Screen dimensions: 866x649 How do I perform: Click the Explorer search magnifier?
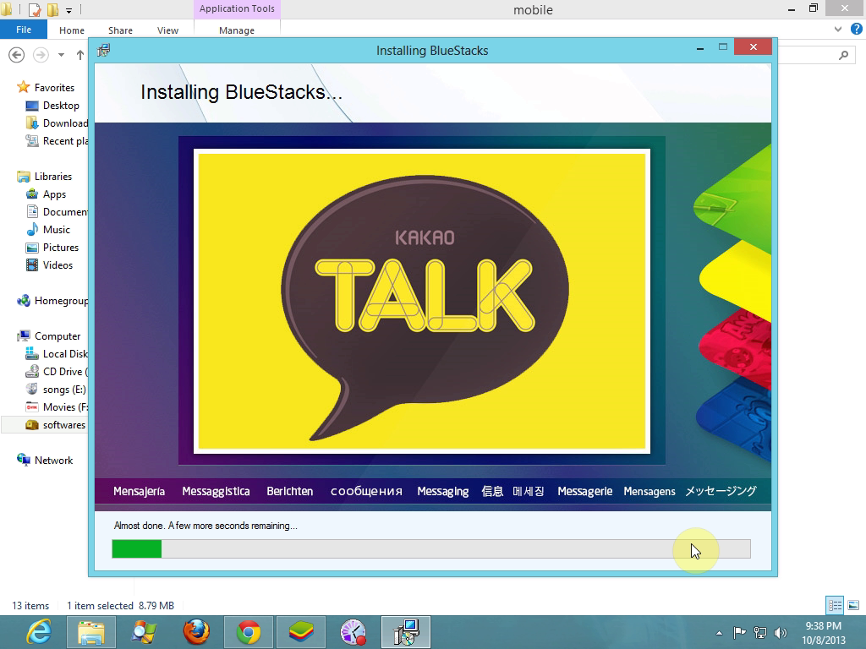[843, 55]
